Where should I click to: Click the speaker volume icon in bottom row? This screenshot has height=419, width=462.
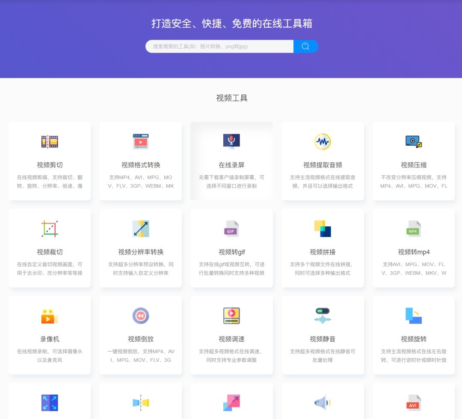point(323,403)
